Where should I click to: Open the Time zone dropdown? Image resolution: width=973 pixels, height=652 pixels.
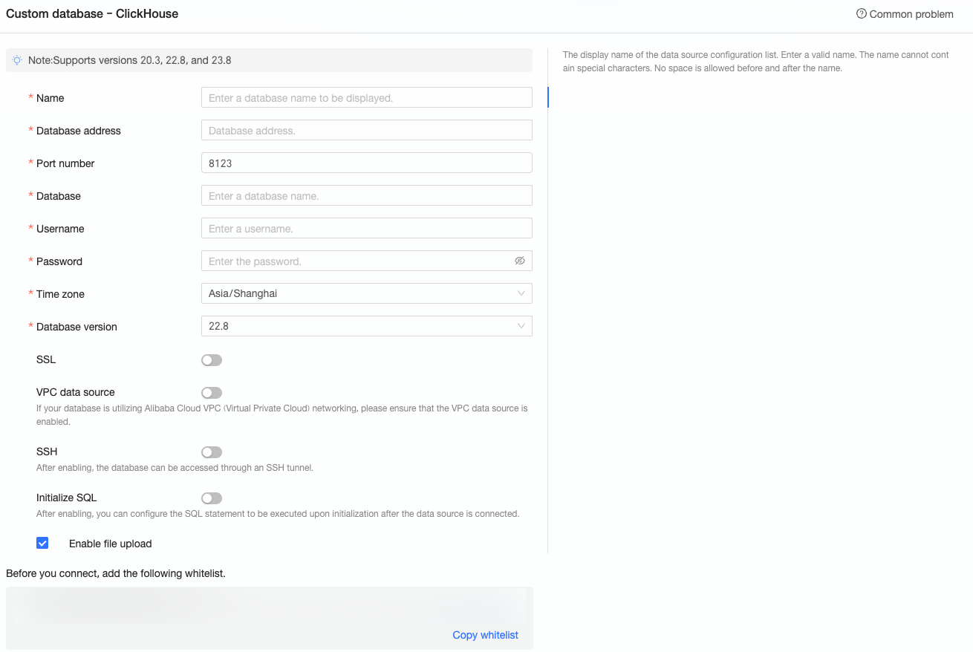367,293
